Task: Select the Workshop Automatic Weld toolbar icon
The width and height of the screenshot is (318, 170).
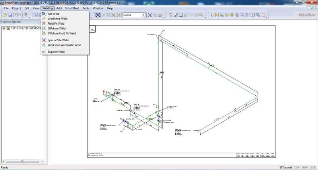Action: click(155, 15)
